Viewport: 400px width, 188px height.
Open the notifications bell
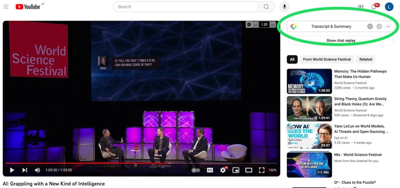[x=373, y=7]
